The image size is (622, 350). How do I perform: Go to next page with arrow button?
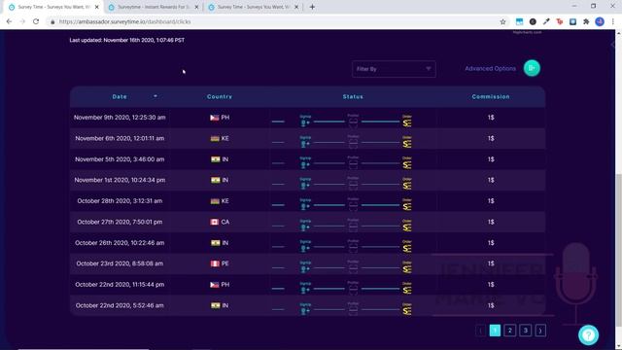point(540,331)
